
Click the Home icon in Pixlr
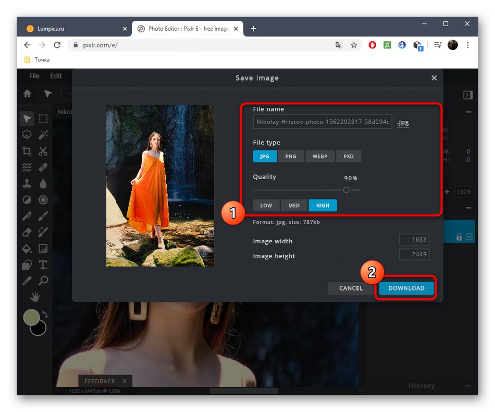(28, 93)
